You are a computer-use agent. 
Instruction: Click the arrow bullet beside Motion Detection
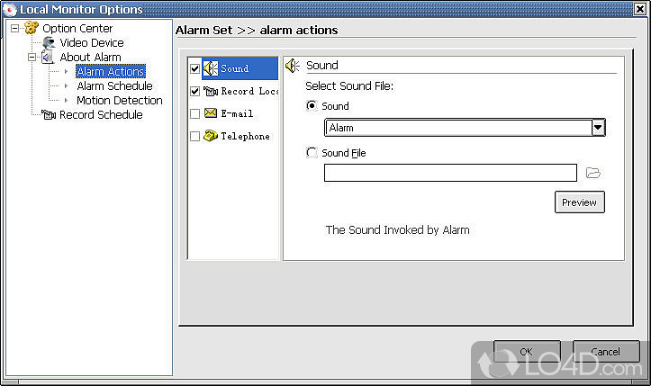click(x=66, y=100)
